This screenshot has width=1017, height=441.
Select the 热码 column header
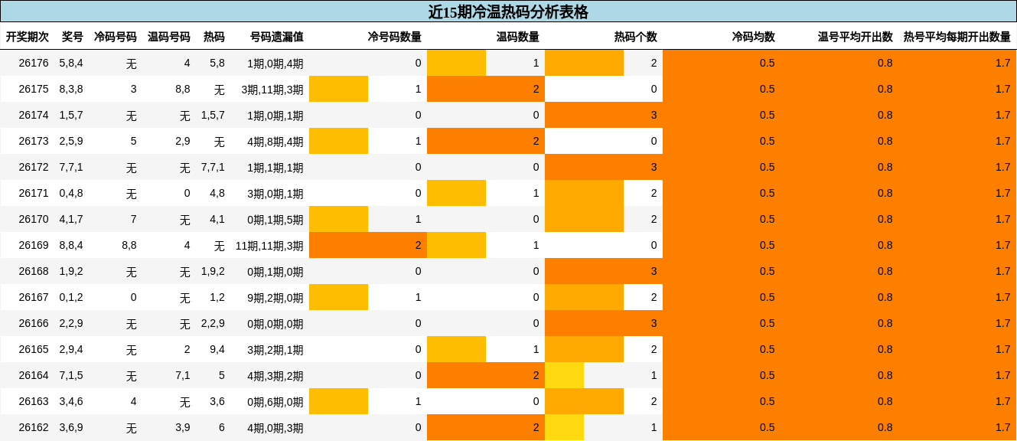[x=214, y=37]
